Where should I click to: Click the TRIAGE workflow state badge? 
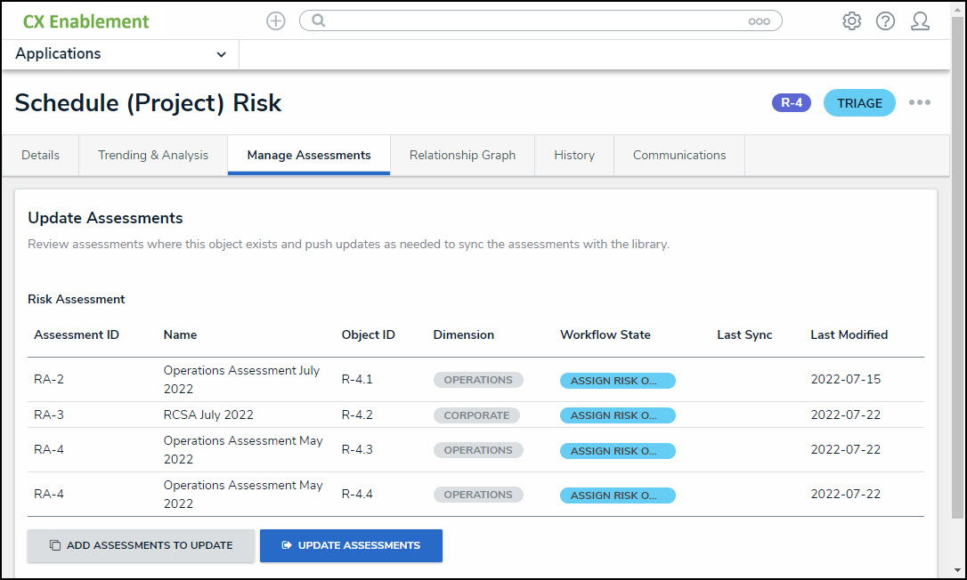(x=859, y=103)
